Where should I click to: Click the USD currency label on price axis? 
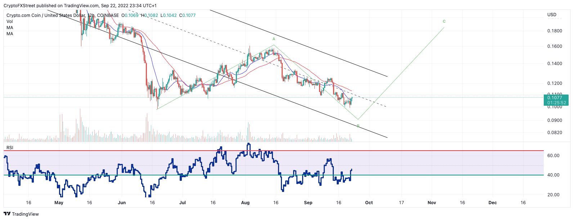click(552, 15)
